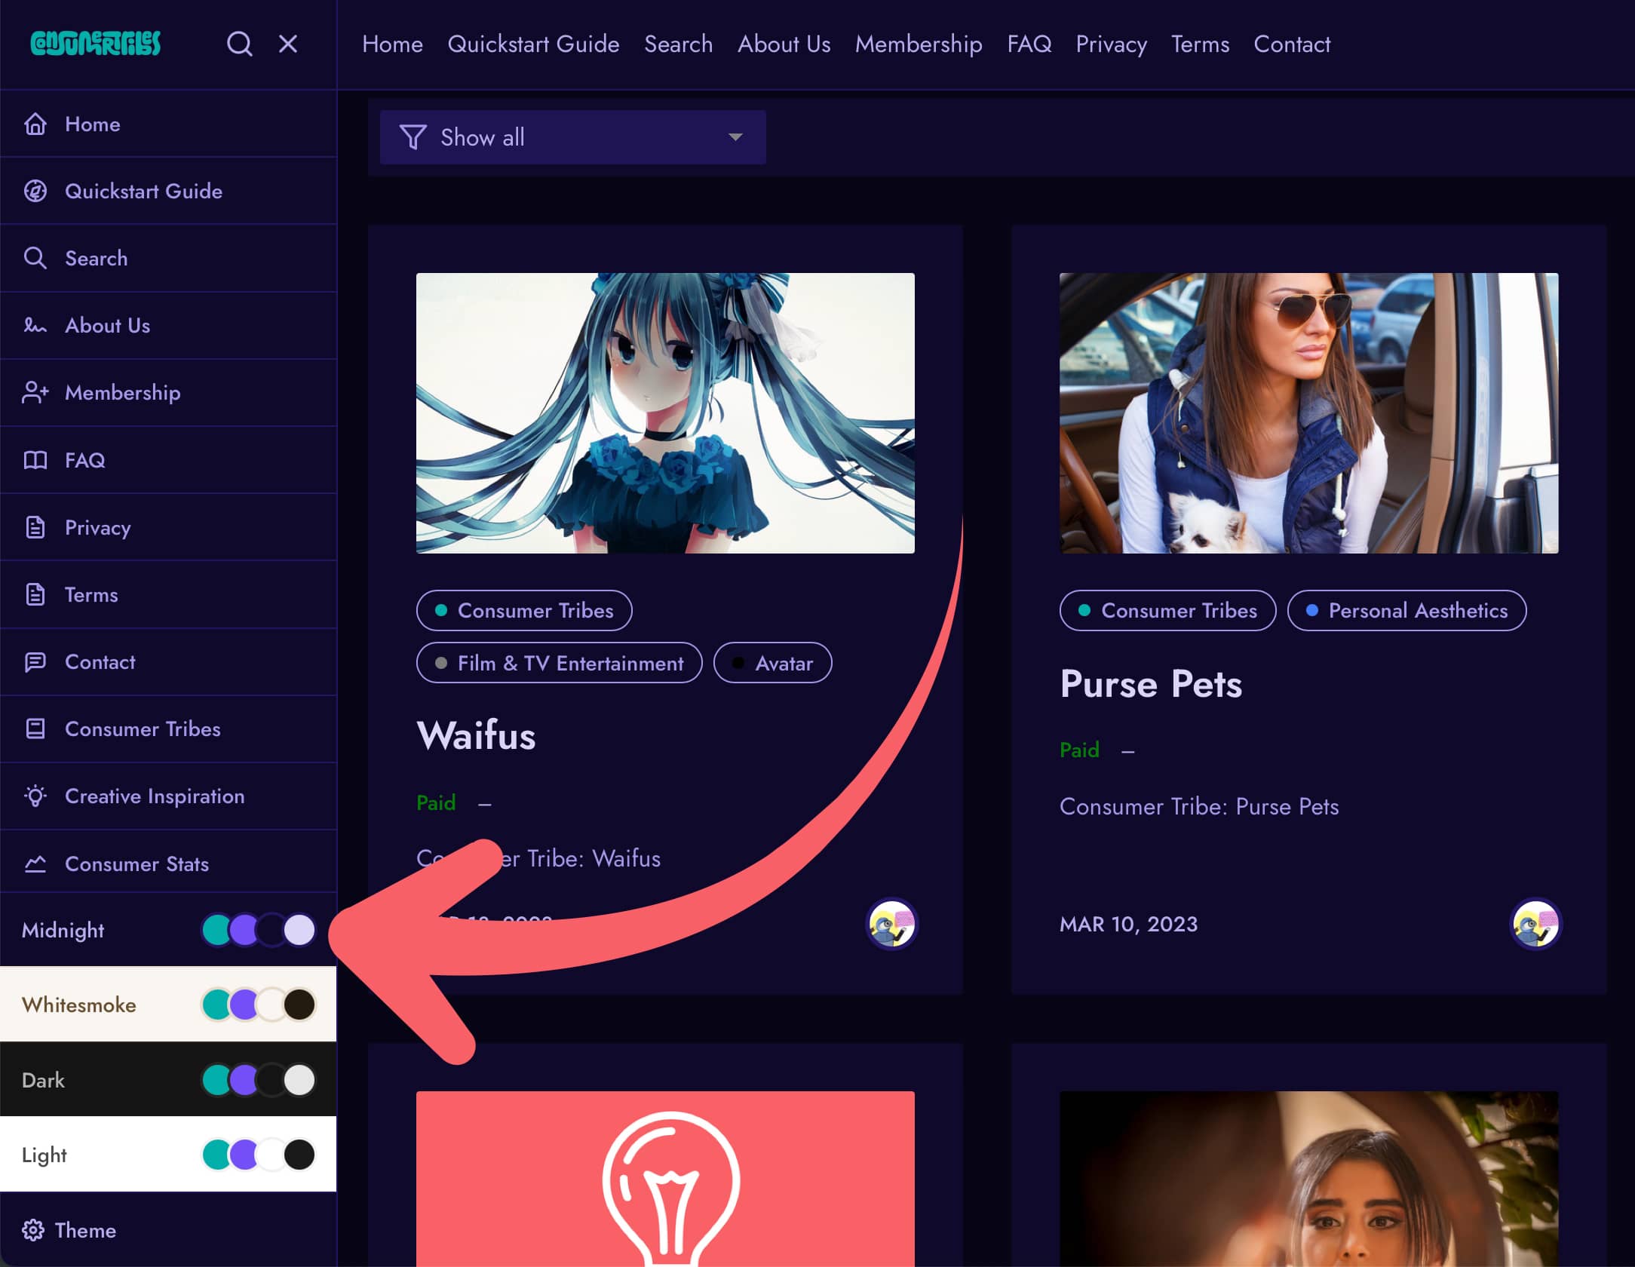Click the Film & TV Entertainment tag
Image resolution: width=1635 pixels, height=1267 pixels.
559,663
